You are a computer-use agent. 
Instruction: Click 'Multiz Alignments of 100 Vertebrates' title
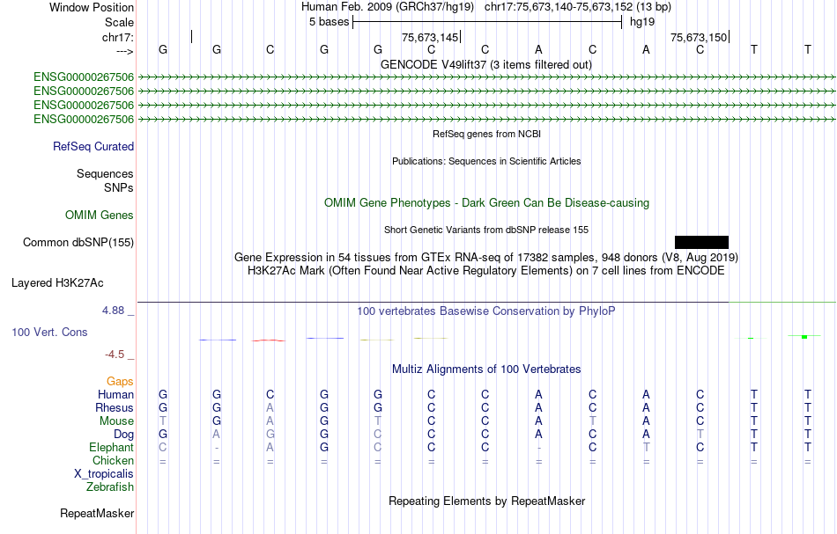(486, 369)
